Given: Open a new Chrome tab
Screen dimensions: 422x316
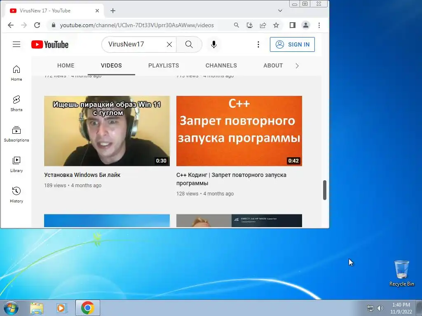Looking at the screenshot, I should [113, 11].
